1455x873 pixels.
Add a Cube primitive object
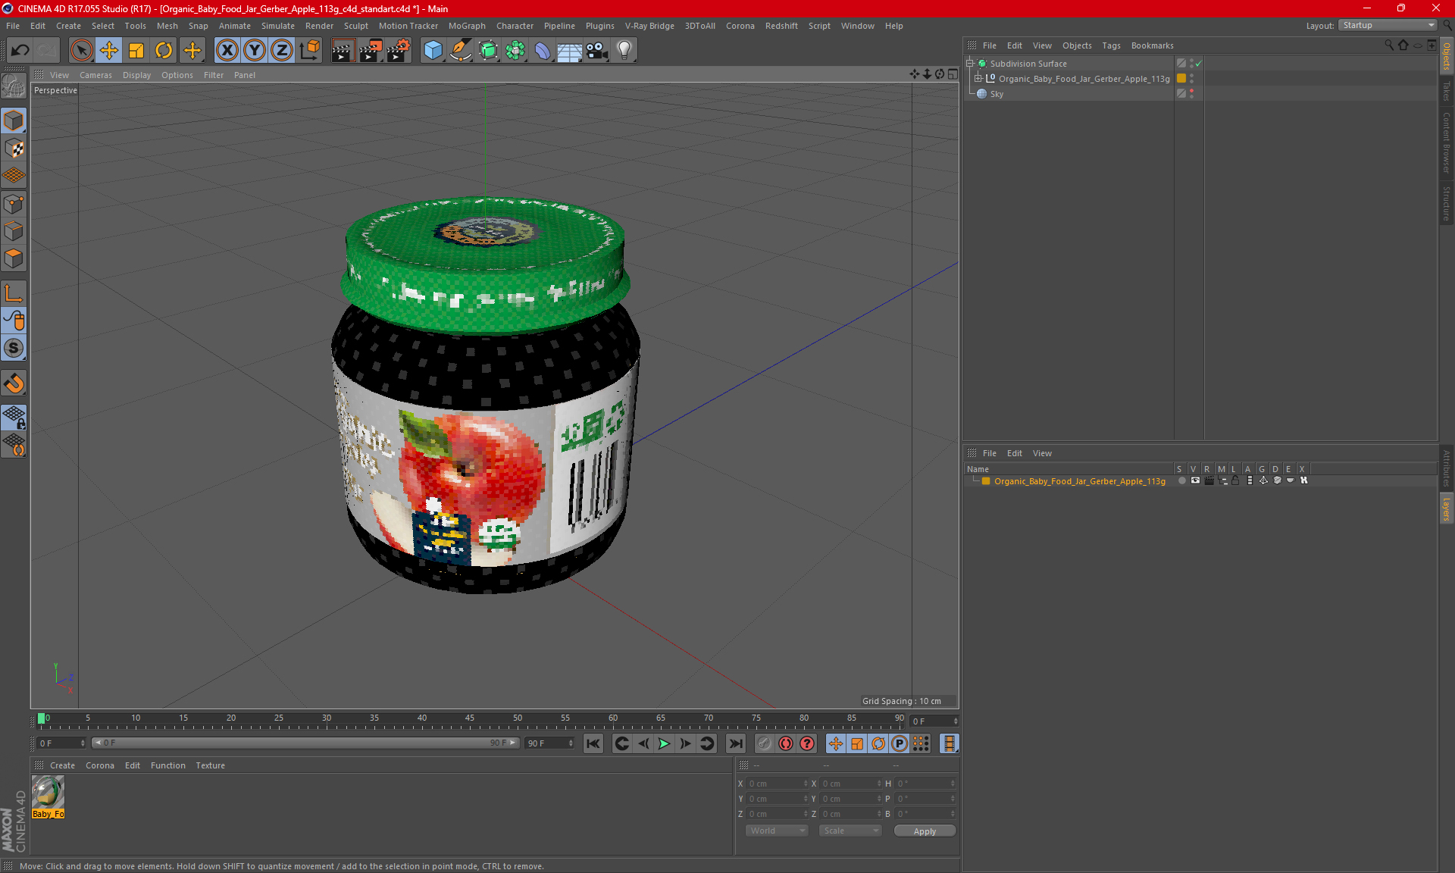433,51
